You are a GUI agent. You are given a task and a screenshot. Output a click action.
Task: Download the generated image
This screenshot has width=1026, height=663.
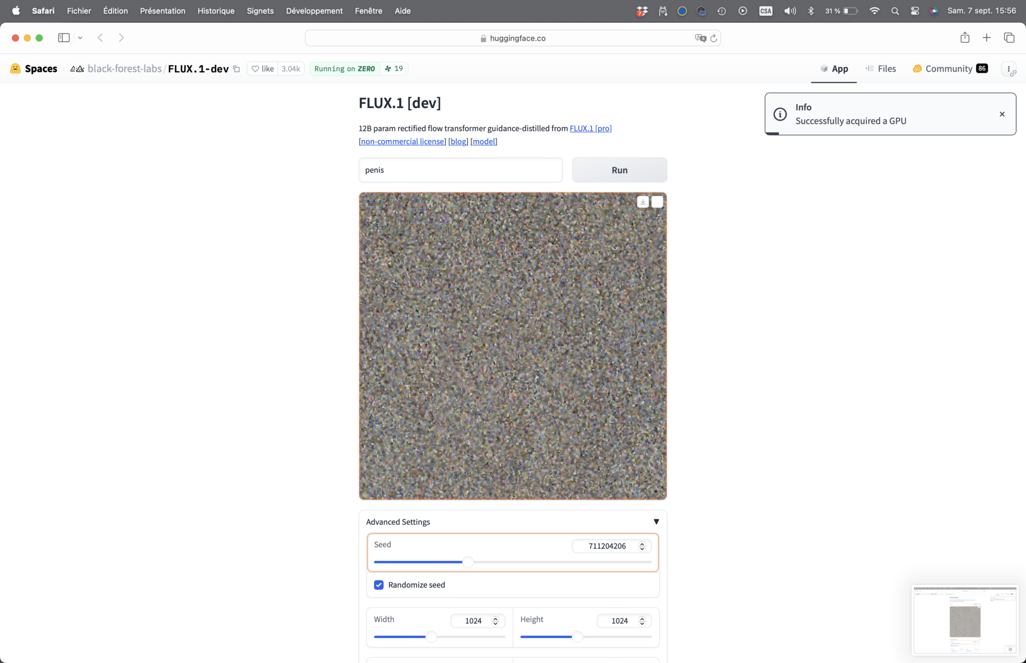tap(643, 202)
